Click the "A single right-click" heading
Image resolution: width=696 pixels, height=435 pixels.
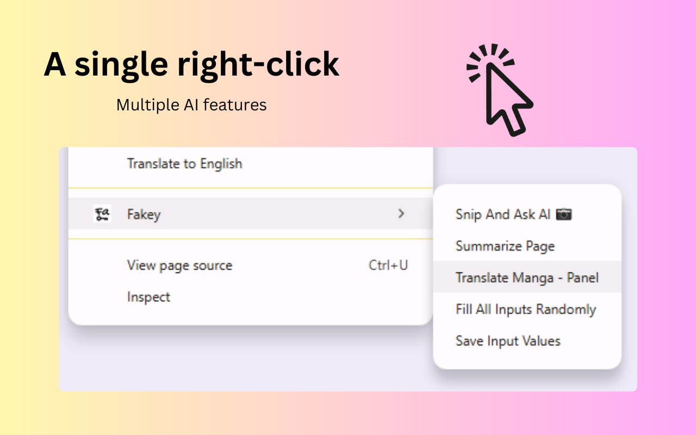coord(191,64)
